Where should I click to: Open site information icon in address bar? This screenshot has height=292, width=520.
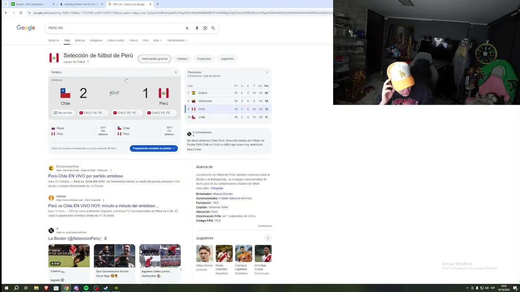click(x=29, y=13)
